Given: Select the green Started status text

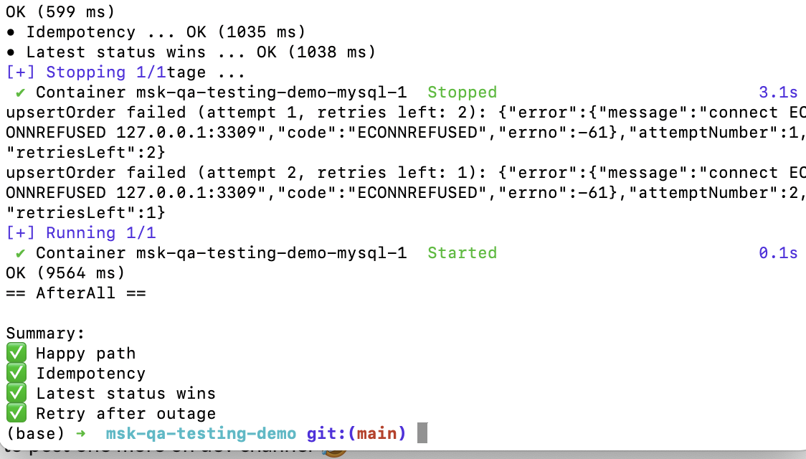Looking at the screenshot, I should pyautogui.click(x=462, y=253).
